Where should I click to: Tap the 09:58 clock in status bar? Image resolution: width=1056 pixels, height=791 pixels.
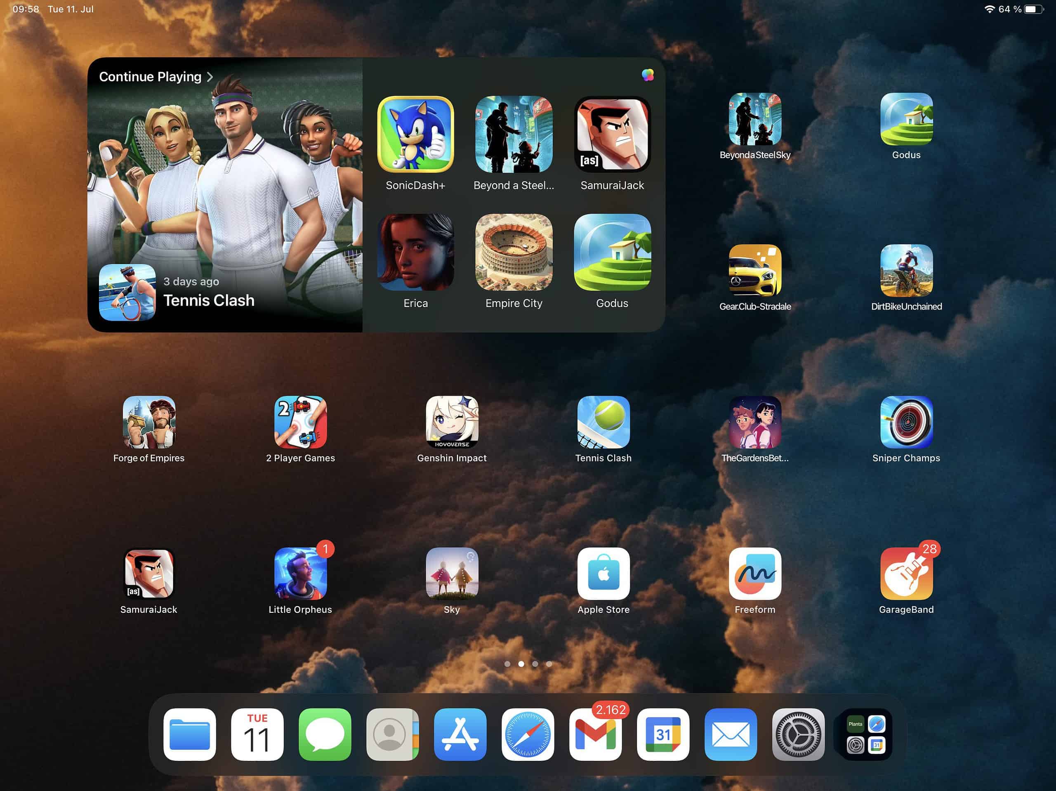(x=26, y=9)
